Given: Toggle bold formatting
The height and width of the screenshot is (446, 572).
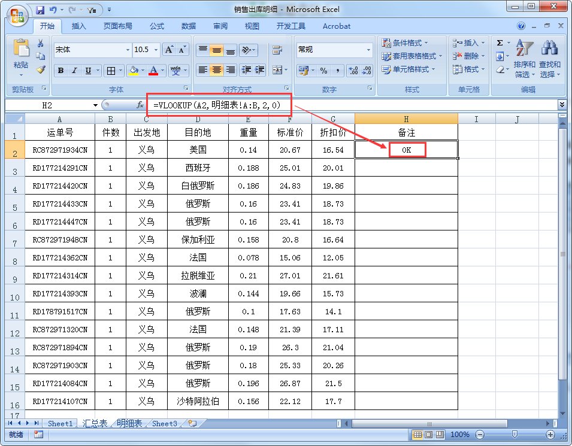Looking at the screenshot, I should (61, 71).
